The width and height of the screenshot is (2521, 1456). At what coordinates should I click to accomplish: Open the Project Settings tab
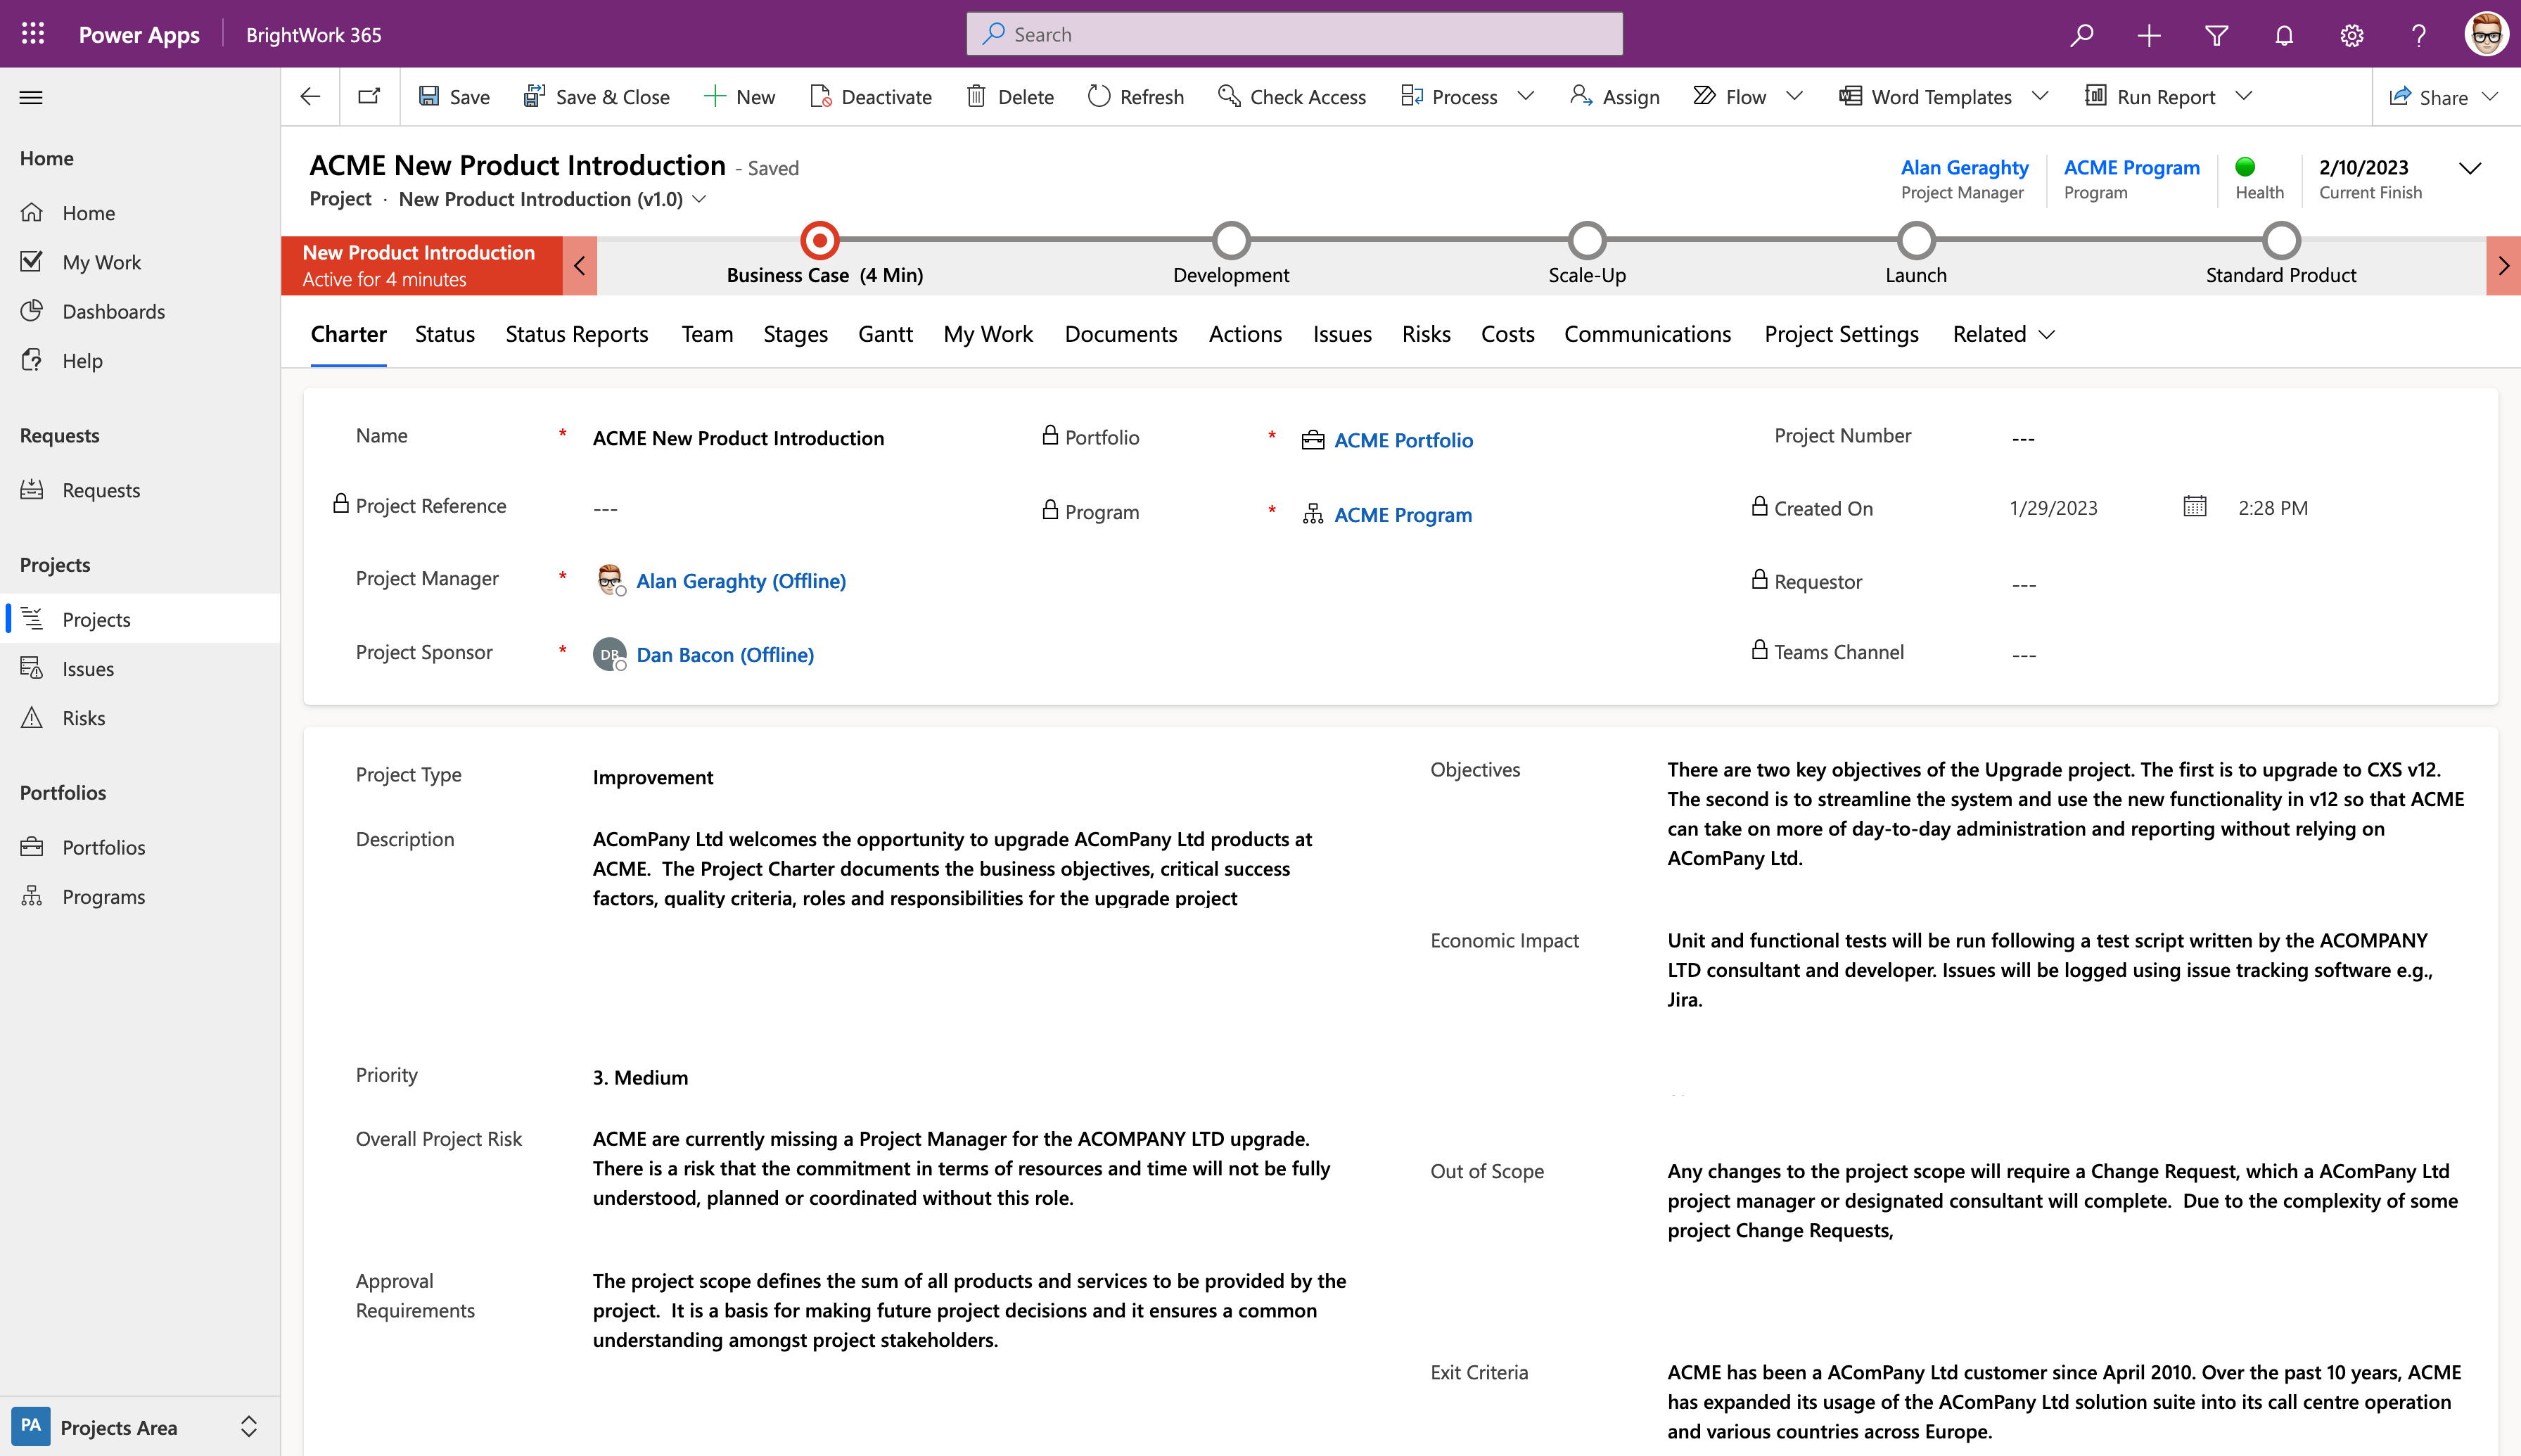(x=1841, y=334)
